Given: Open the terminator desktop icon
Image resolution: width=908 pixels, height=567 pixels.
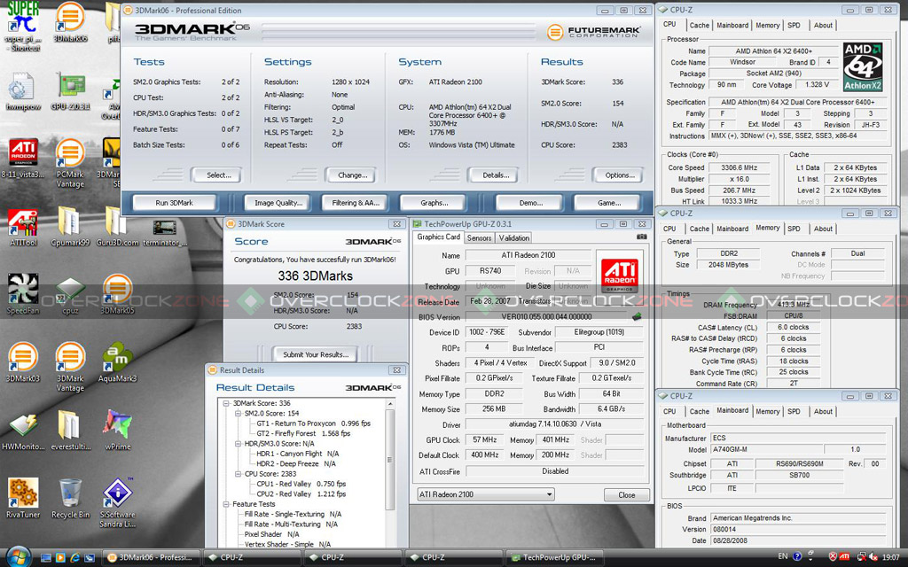Looking at the screenshot, I should 164,232.
